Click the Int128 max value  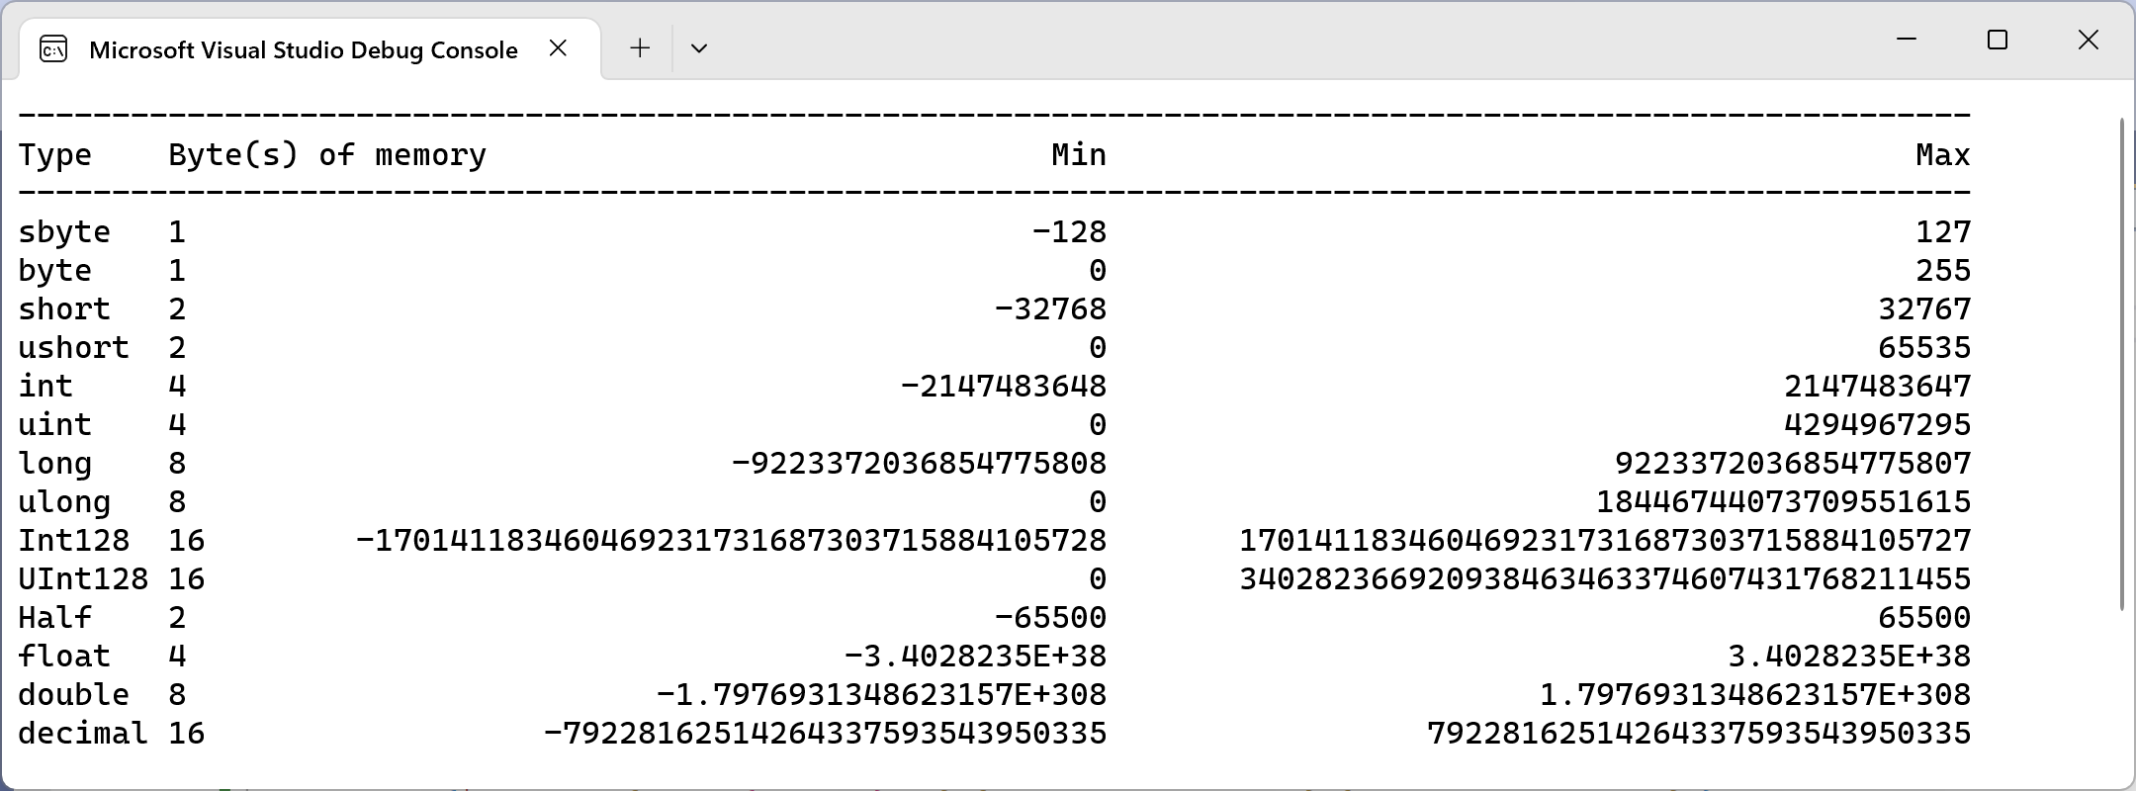(x=1605, y=541)
